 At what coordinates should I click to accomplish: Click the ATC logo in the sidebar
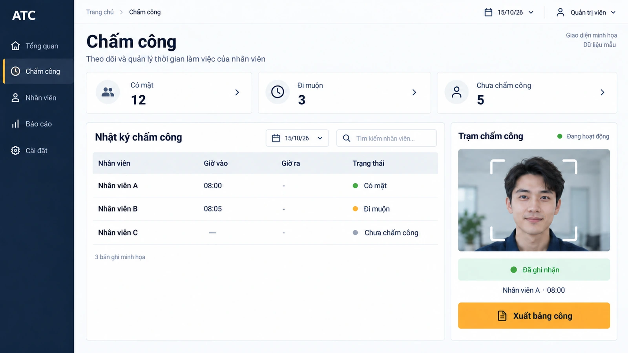[x=24, y=15]
